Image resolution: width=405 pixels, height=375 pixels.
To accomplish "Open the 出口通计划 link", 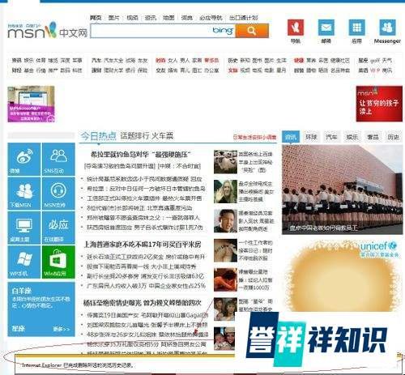I will [244, 18].
